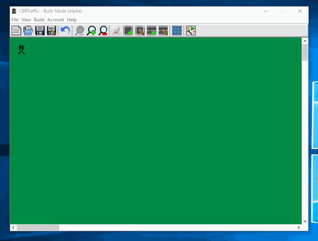Click the red line chart icon
The height and width of the screenshot is (241, 318).
(116, 31)
